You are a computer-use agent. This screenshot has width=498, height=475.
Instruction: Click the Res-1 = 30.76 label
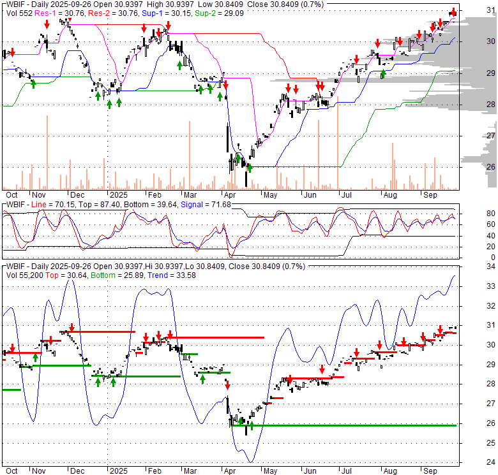(60, 13)
